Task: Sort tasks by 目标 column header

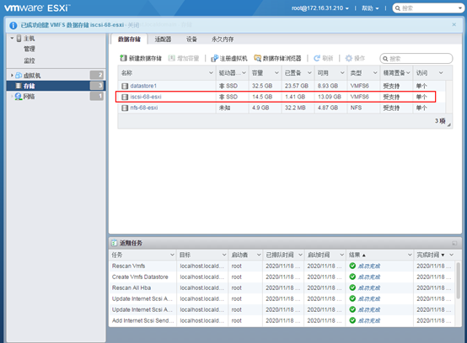Action: point(185,255)
